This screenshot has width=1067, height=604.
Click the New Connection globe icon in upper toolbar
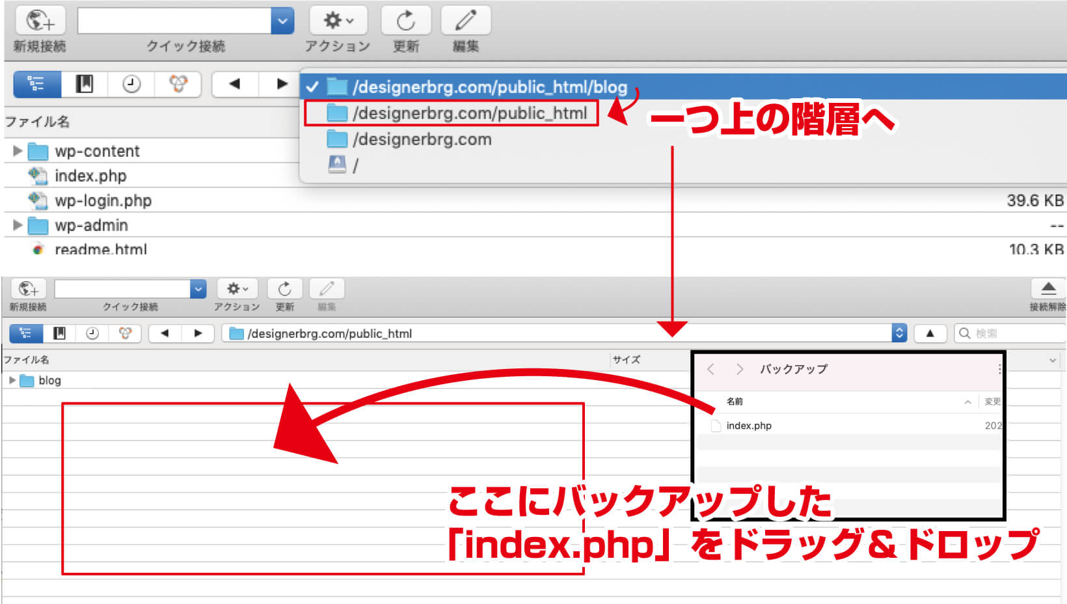(40, 21)
